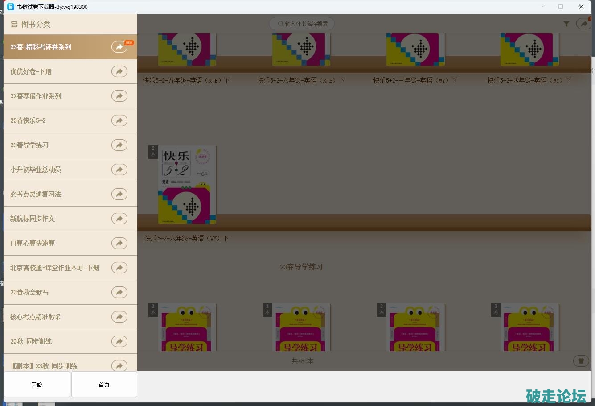Screen dimensions: 595x406
Task: Select category 口算心算快速算
Action: coord(70,243)
